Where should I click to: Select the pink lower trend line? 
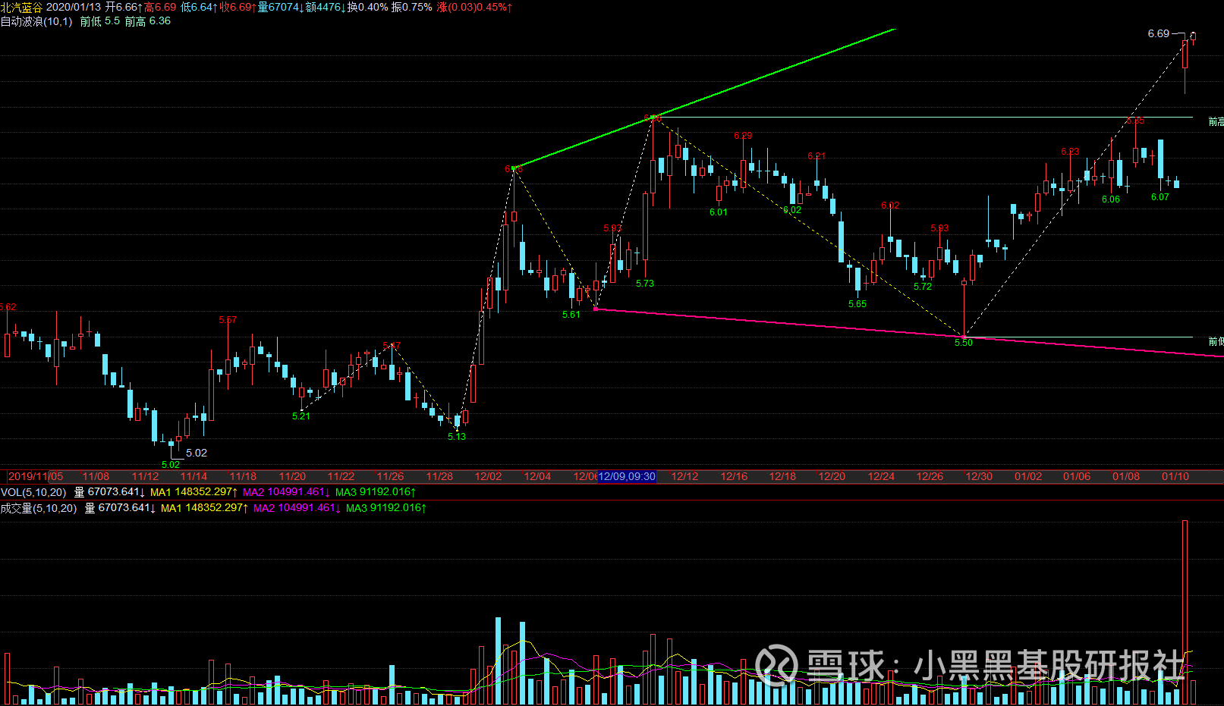click(909, 331)
